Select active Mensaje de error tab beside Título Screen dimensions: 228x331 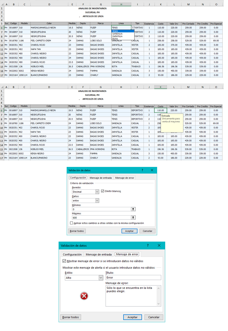[x=127, y=254]
